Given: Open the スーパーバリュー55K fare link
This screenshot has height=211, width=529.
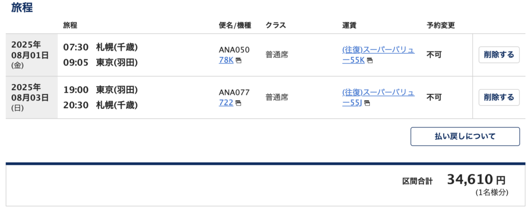Looking at the screenshot, I should pyautogui.click(x=378, y=55).
